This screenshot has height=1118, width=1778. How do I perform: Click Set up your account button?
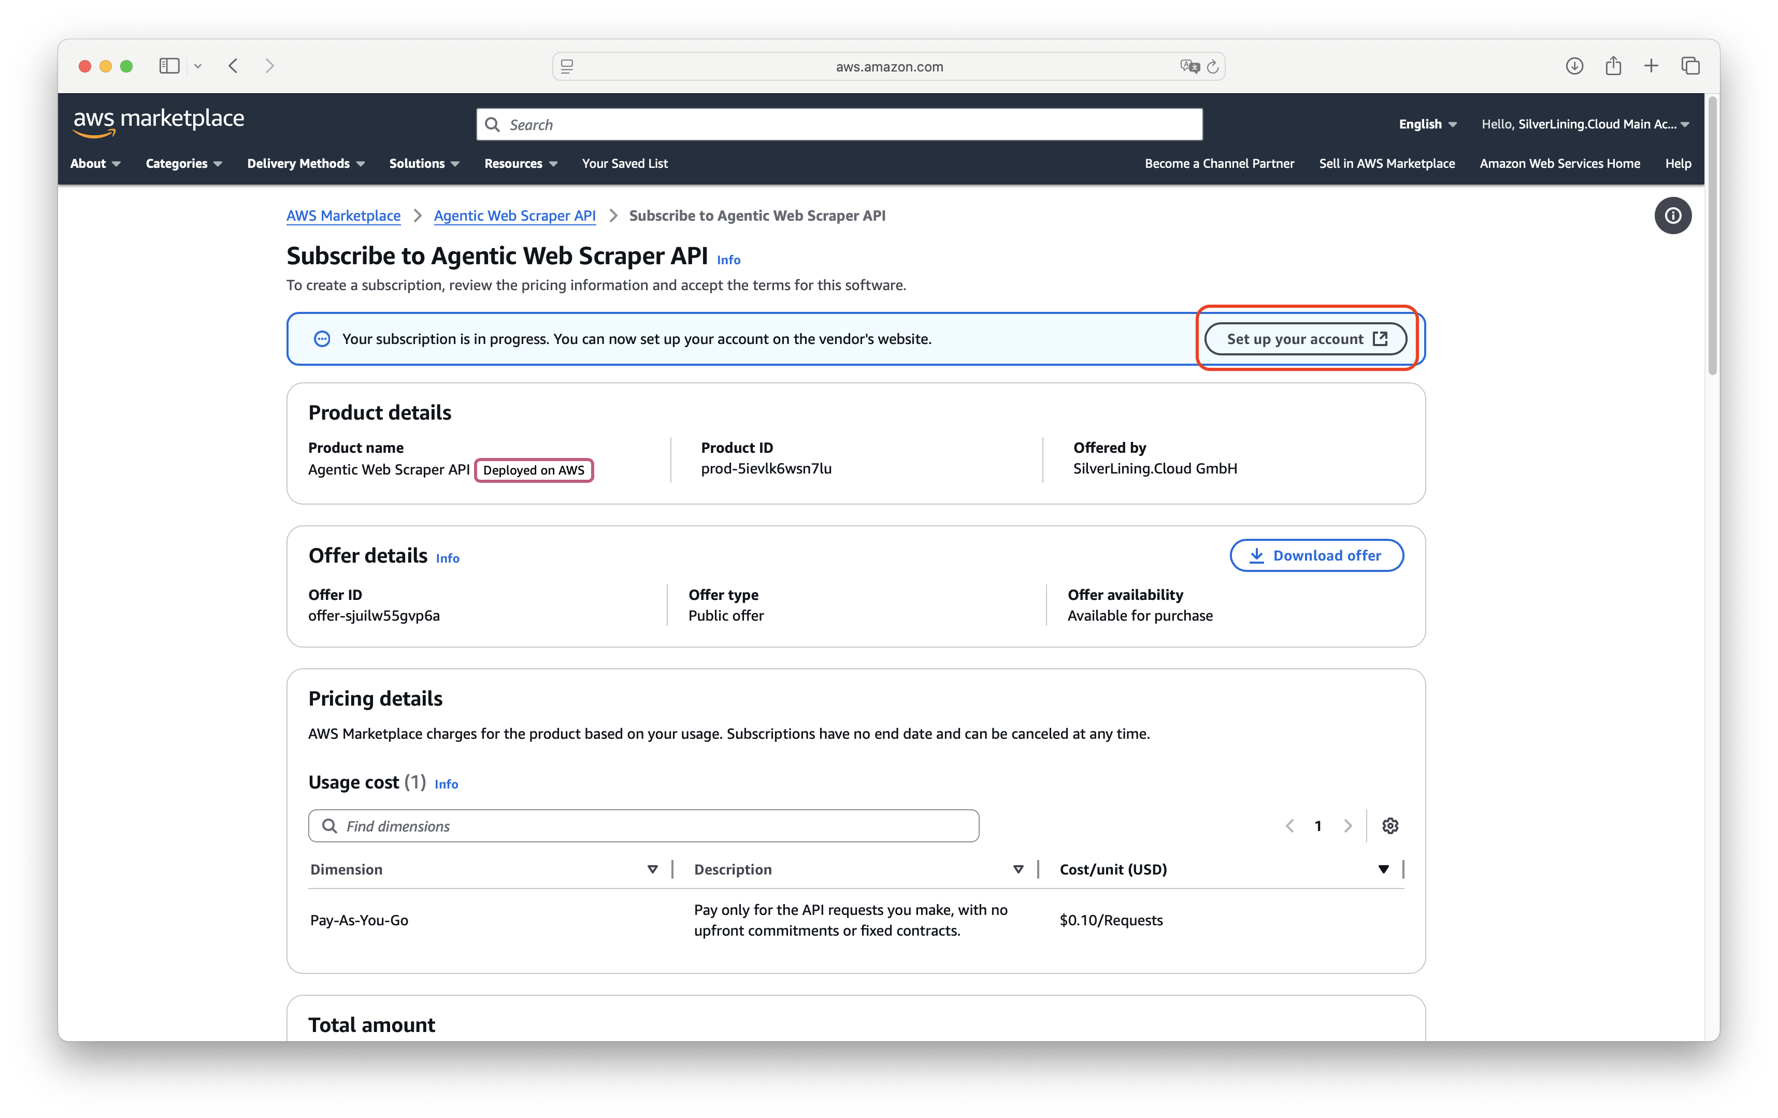(1306, 339)
